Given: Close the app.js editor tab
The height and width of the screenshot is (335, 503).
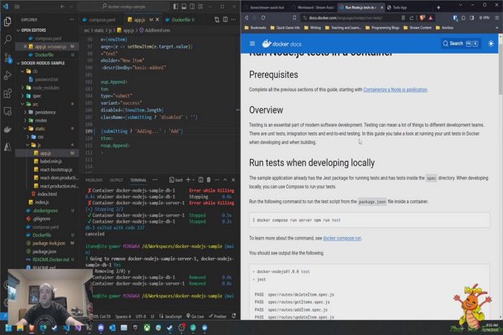Looking at the screenshot, I should click(x=158, y=19).
